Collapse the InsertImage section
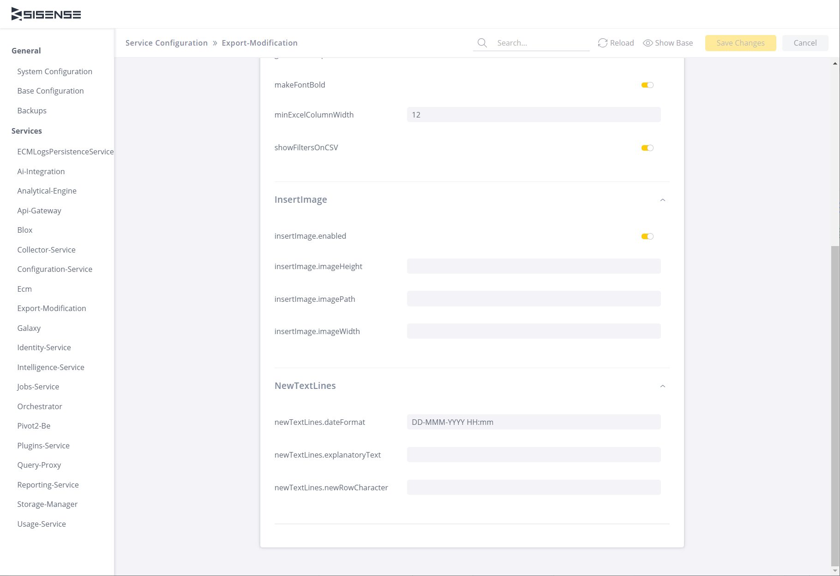This screenshot has height=576, width=840. (x=662, y=200)
